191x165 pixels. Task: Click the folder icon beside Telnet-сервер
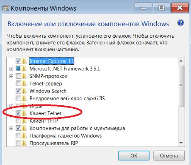(x=24, y=83)
